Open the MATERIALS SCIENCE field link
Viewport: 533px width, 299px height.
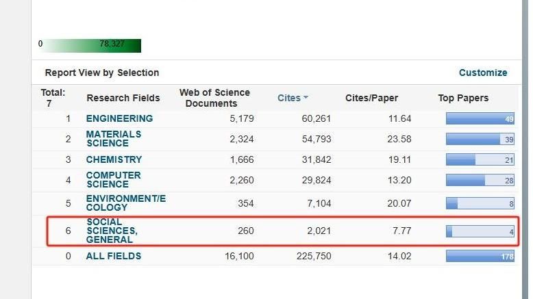[114, 139]
